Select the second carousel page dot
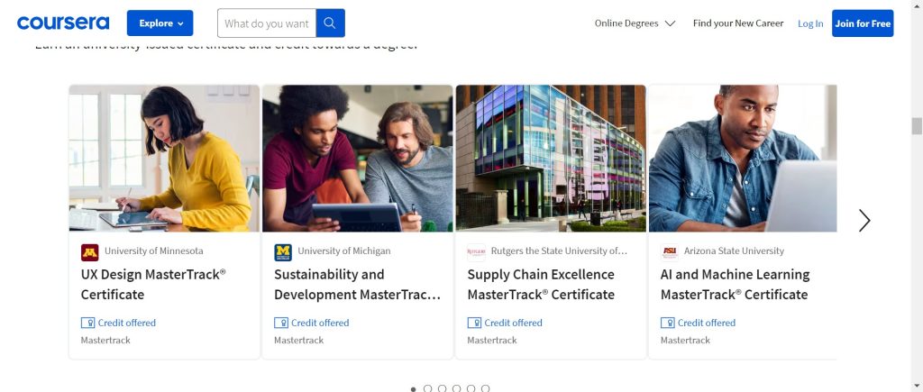923x392 pixels. click(x=428, y=388)
